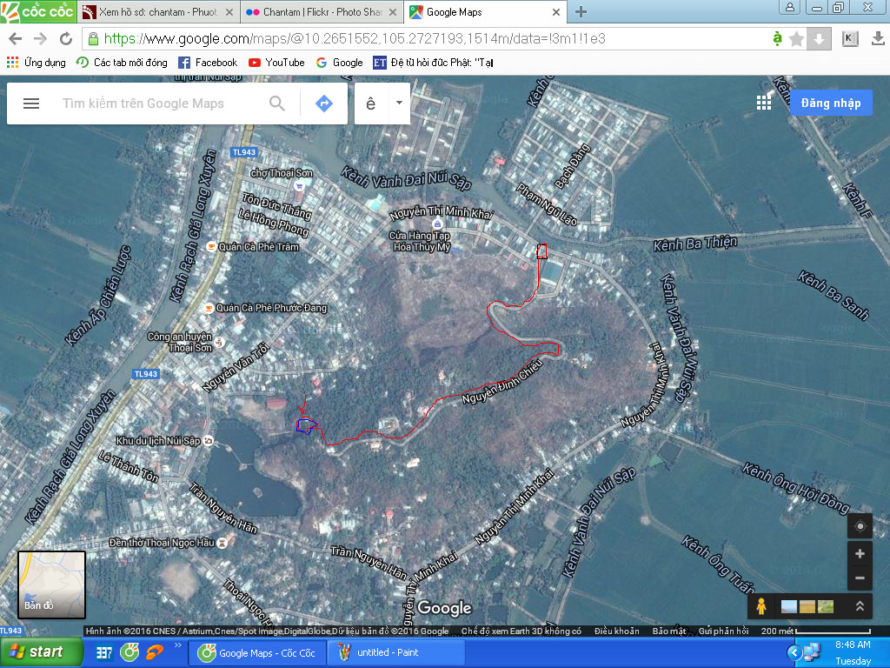890x668 pixels.
Task: Zoom out the map with minus
Action: pos(860,578)
